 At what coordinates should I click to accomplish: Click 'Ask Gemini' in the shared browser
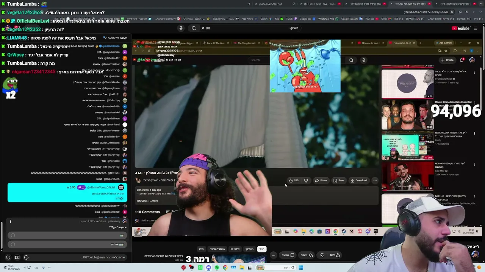443,43
